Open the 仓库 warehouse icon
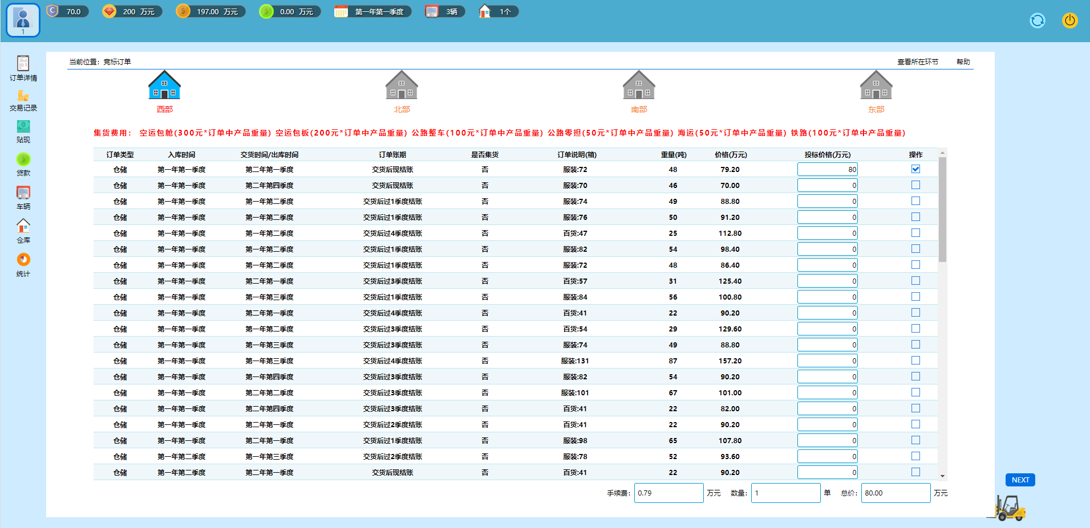The width and height of the screenshot is (1090, 528). coord(23,227)
